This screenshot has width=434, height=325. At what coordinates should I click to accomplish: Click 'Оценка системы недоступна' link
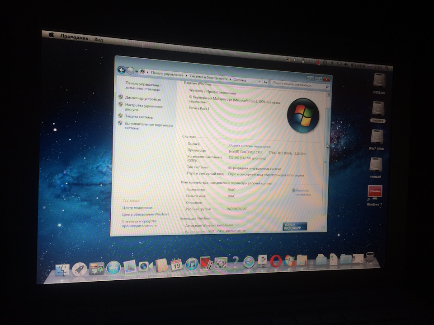[x=250, y=146]
